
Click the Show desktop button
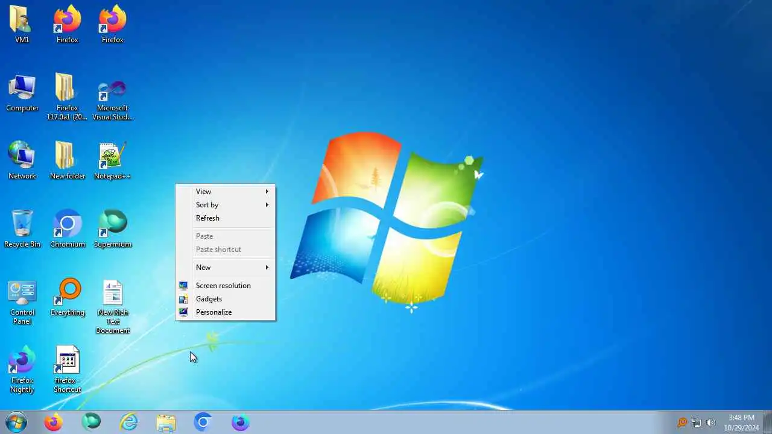(767, 422)
